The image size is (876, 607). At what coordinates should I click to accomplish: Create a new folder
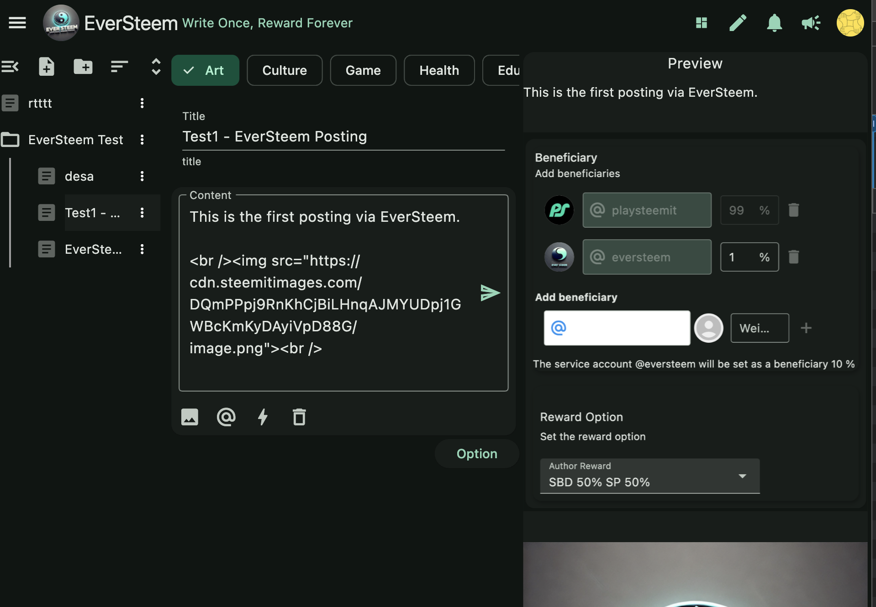click(83, 67)
